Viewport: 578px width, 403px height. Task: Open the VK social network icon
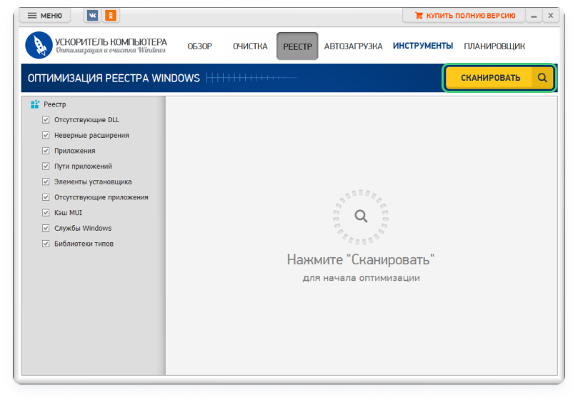tap(92, 16)
